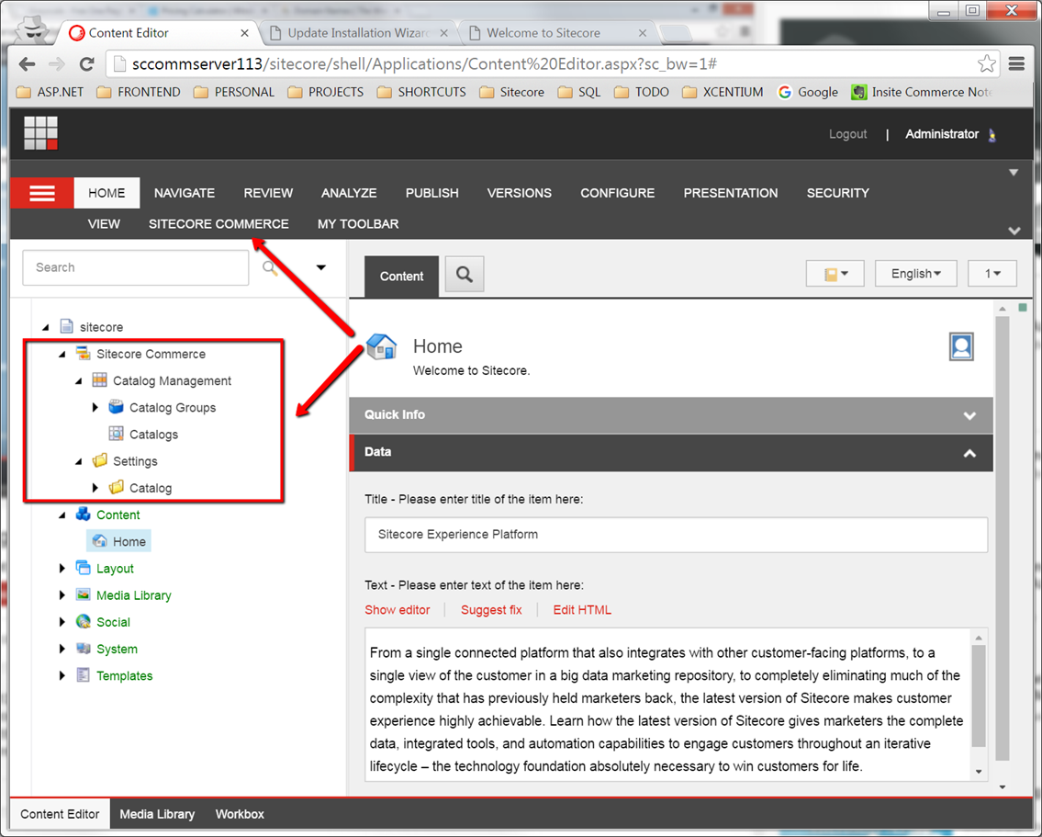Switch to the PRESENTATION ribbon tab
This screenshot has width=1042, height=837.
[731, 193]
